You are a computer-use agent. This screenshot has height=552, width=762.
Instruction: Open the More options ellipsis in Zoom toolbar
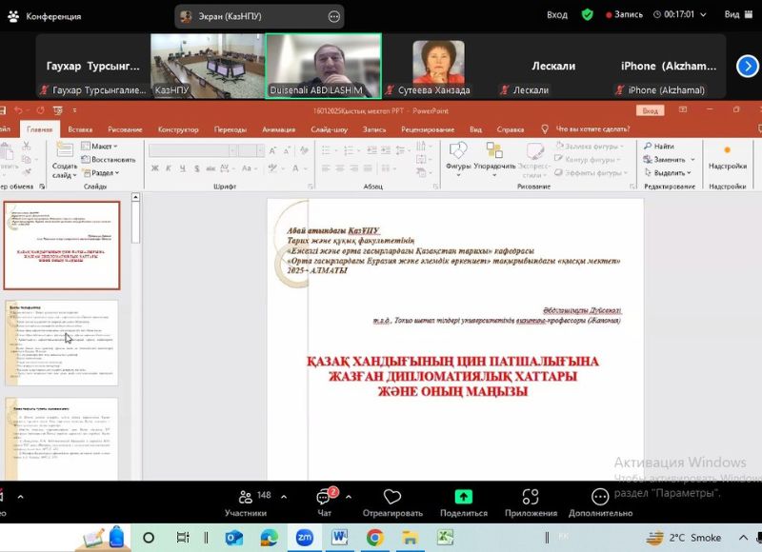tap(600, 502)
